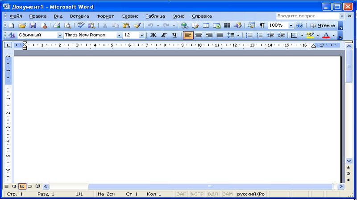Insert an Excel worksheet icon

(216, 25)
